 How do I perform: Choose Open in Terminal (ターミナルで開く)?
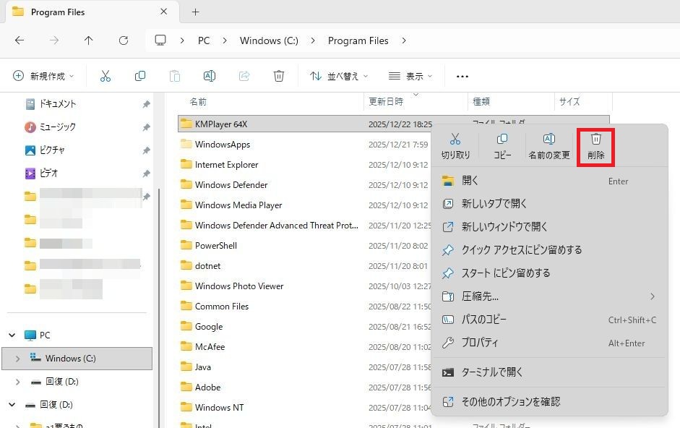pyautogui.click(x=492, y=372)
